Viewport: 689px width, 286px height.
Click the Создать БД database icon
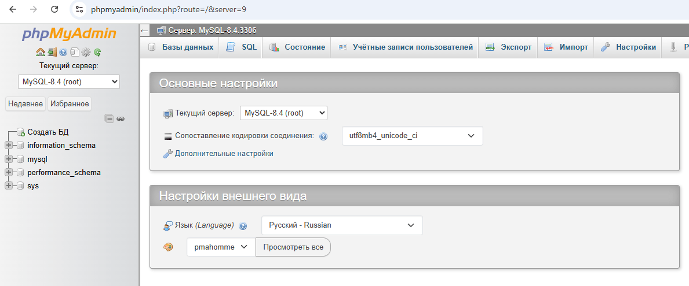click(21, 132)
